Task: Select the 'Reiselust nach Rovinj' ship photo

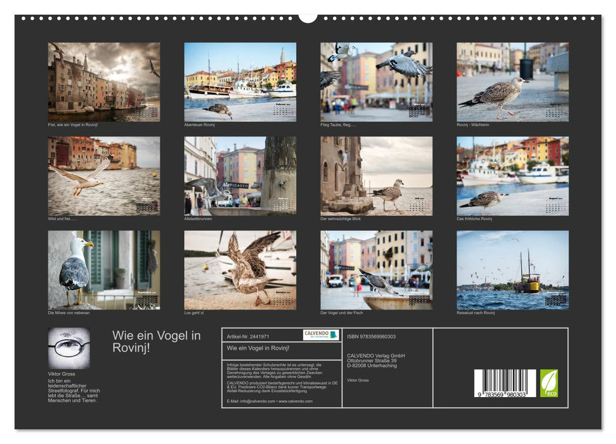Action: point(513,270)
